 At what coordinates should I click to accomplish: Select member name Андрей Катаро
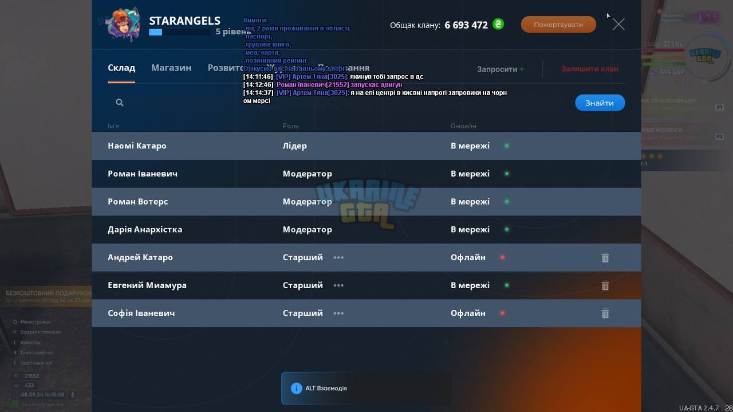click(140, 257)
